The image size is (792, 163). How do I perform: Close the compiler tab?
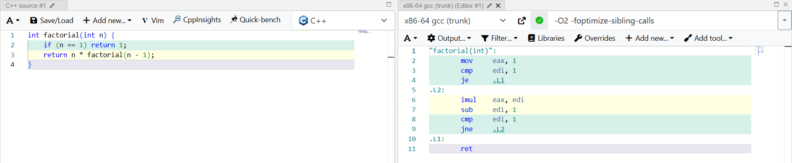coord(498,6)
